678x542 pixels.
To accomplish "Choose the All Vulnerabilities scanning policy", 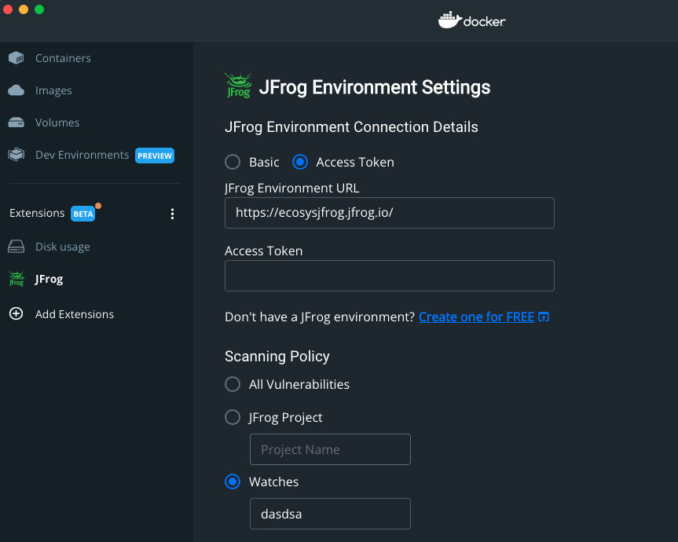I will coord(233,384).
